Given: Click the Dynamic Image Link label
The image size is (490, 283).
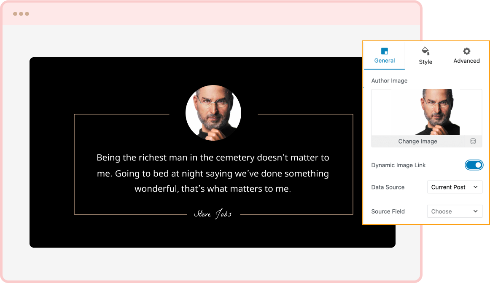Looking at the screenshot, I should [x=398, y=165].
